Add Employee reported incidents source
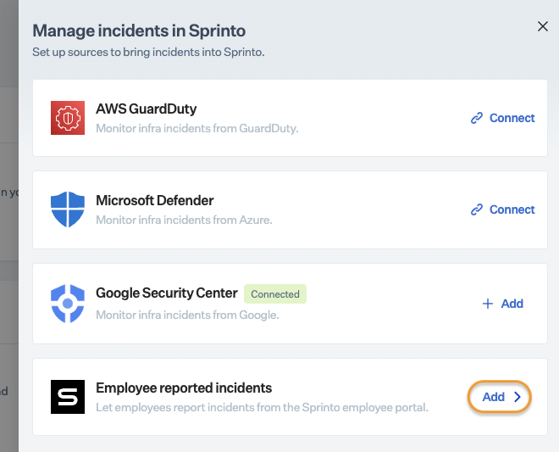This screenshot has width=559, height=452. click(500, 397)
